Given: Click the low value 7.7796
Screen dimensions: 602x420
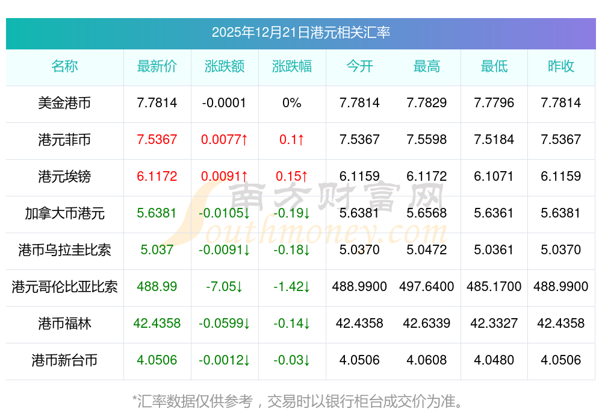Looking at the screenshot, I should pyautogui.click(x=494, y=103).
